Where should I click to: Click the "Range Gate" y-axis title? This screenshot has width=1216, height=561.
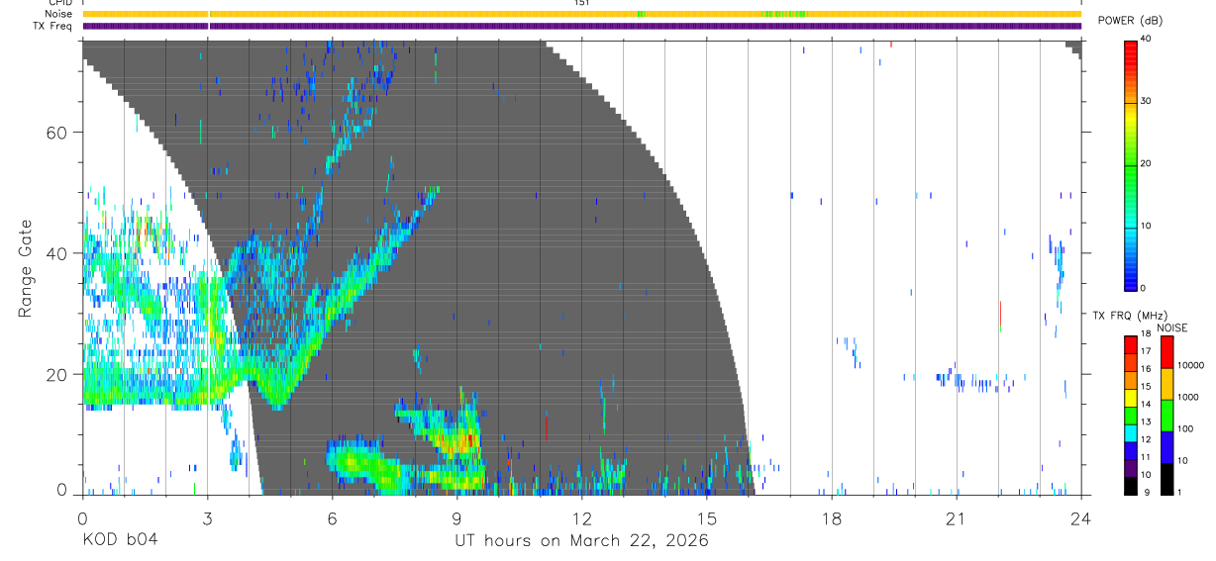coord(25,269)
